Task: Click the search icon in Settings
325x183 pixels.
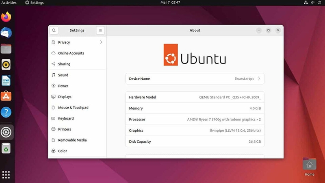Action: click(54, 30)
